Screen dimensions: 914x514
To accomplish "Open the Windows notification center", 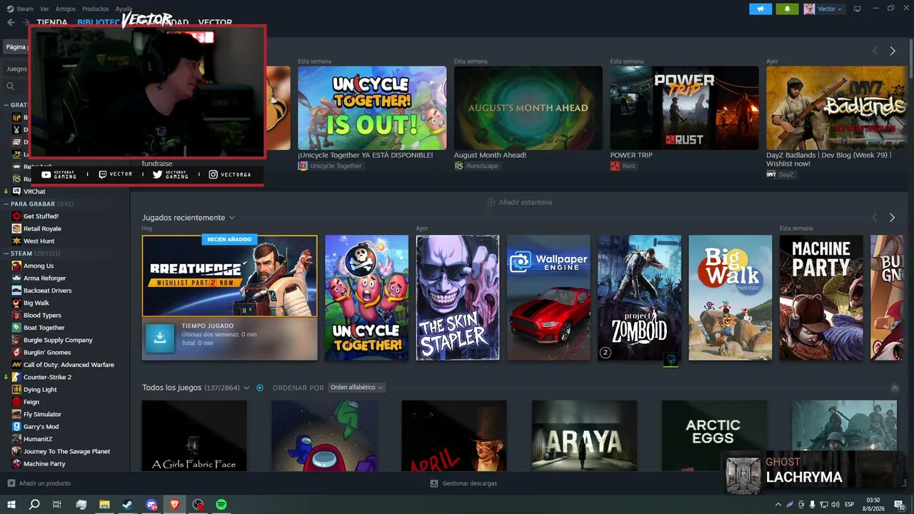I will [899, 505].
